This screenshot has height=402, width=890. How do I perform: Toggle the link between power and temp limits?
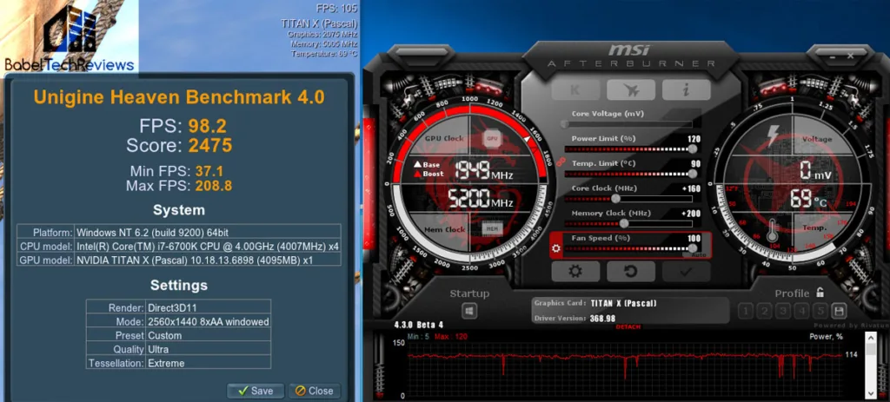click(561, 162)
